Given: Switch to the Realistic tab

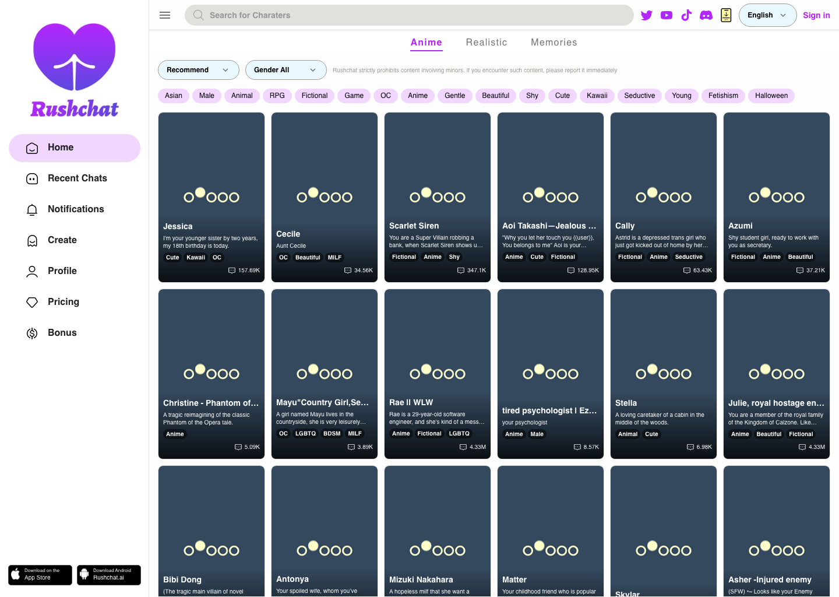Looking at the screenshot, I should 487,42.
